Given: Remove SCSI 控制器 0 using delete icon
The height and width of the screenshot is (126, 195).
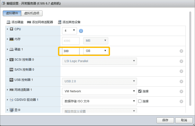Looking at the screenshot, I should click(181, 61).
